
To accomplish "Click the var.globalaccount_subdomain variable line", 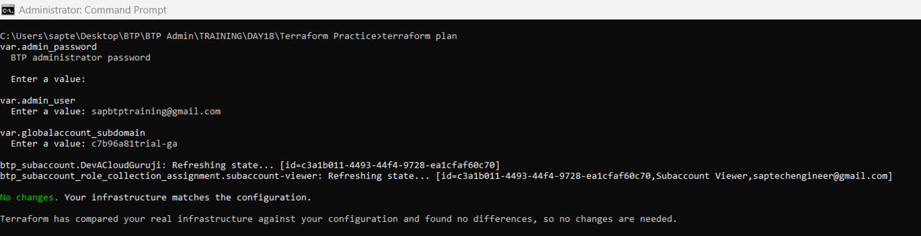I will [x=73, y=133].
